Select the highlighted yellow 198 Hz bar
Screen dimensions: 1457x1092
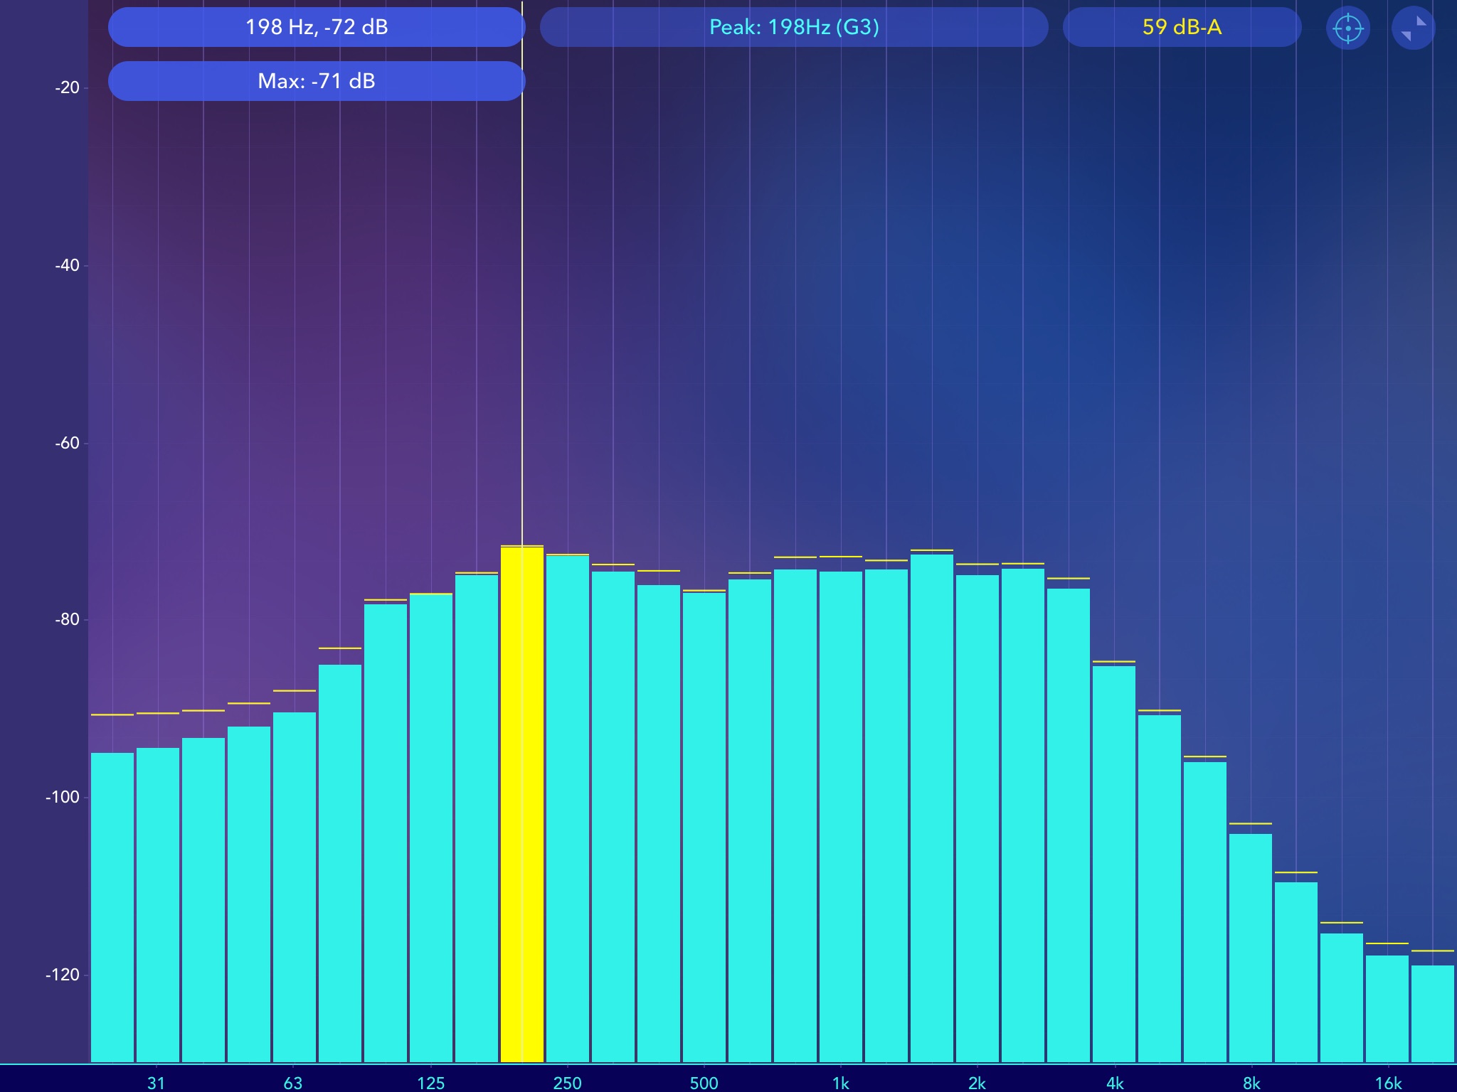pos(522,803)
